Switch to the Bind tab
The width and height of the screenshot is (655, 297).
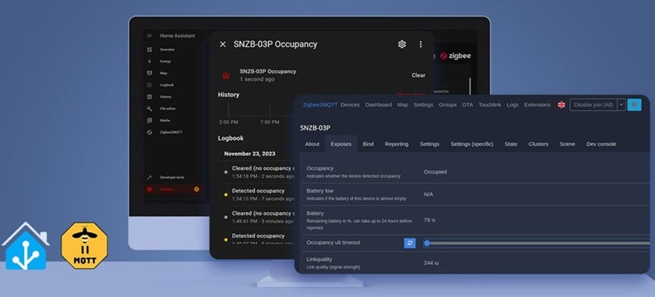(x=368, y=144)
